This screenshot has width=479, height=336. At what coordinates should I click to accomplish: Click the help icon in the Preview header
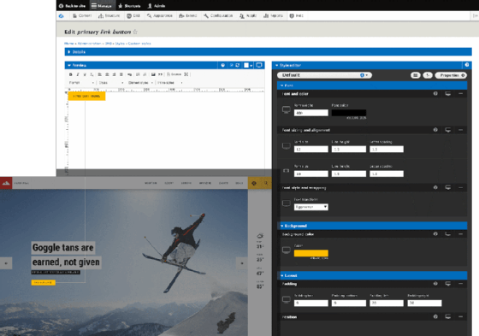click(223, 65)
